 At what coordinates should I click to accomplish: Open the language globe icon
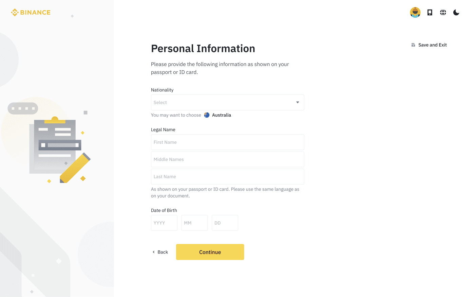443,13
